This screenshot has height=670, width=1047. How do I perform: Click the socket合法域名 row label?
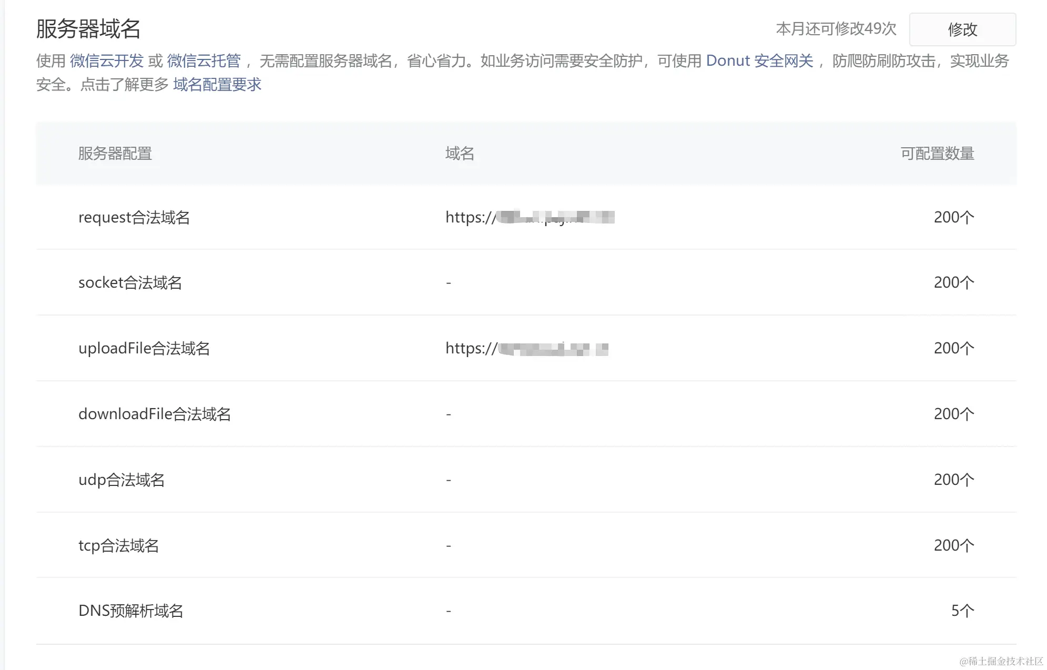point(130,282)
